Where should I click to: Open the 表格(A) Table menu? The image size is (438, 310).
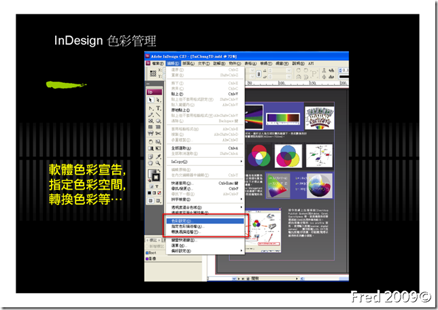[250, 63]
